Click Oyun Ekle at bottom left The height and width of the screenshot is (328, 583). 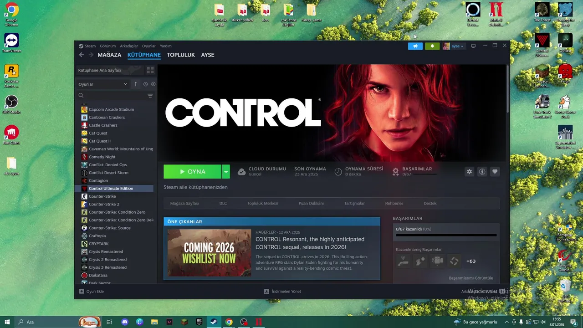92,292
